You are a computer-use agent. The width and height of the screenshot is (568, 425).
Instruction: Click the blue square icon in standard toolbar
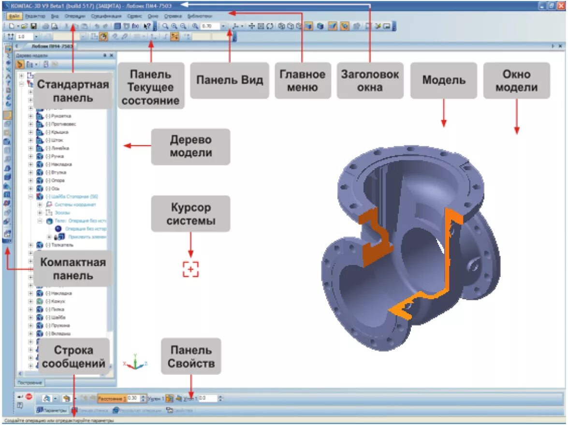(117, 26)
